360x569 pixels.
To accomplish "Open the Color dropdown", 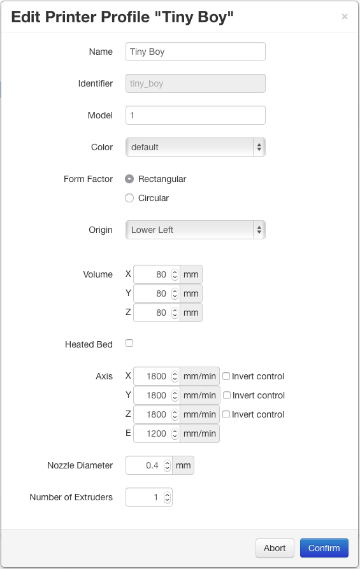I will (x=196, y=147).
